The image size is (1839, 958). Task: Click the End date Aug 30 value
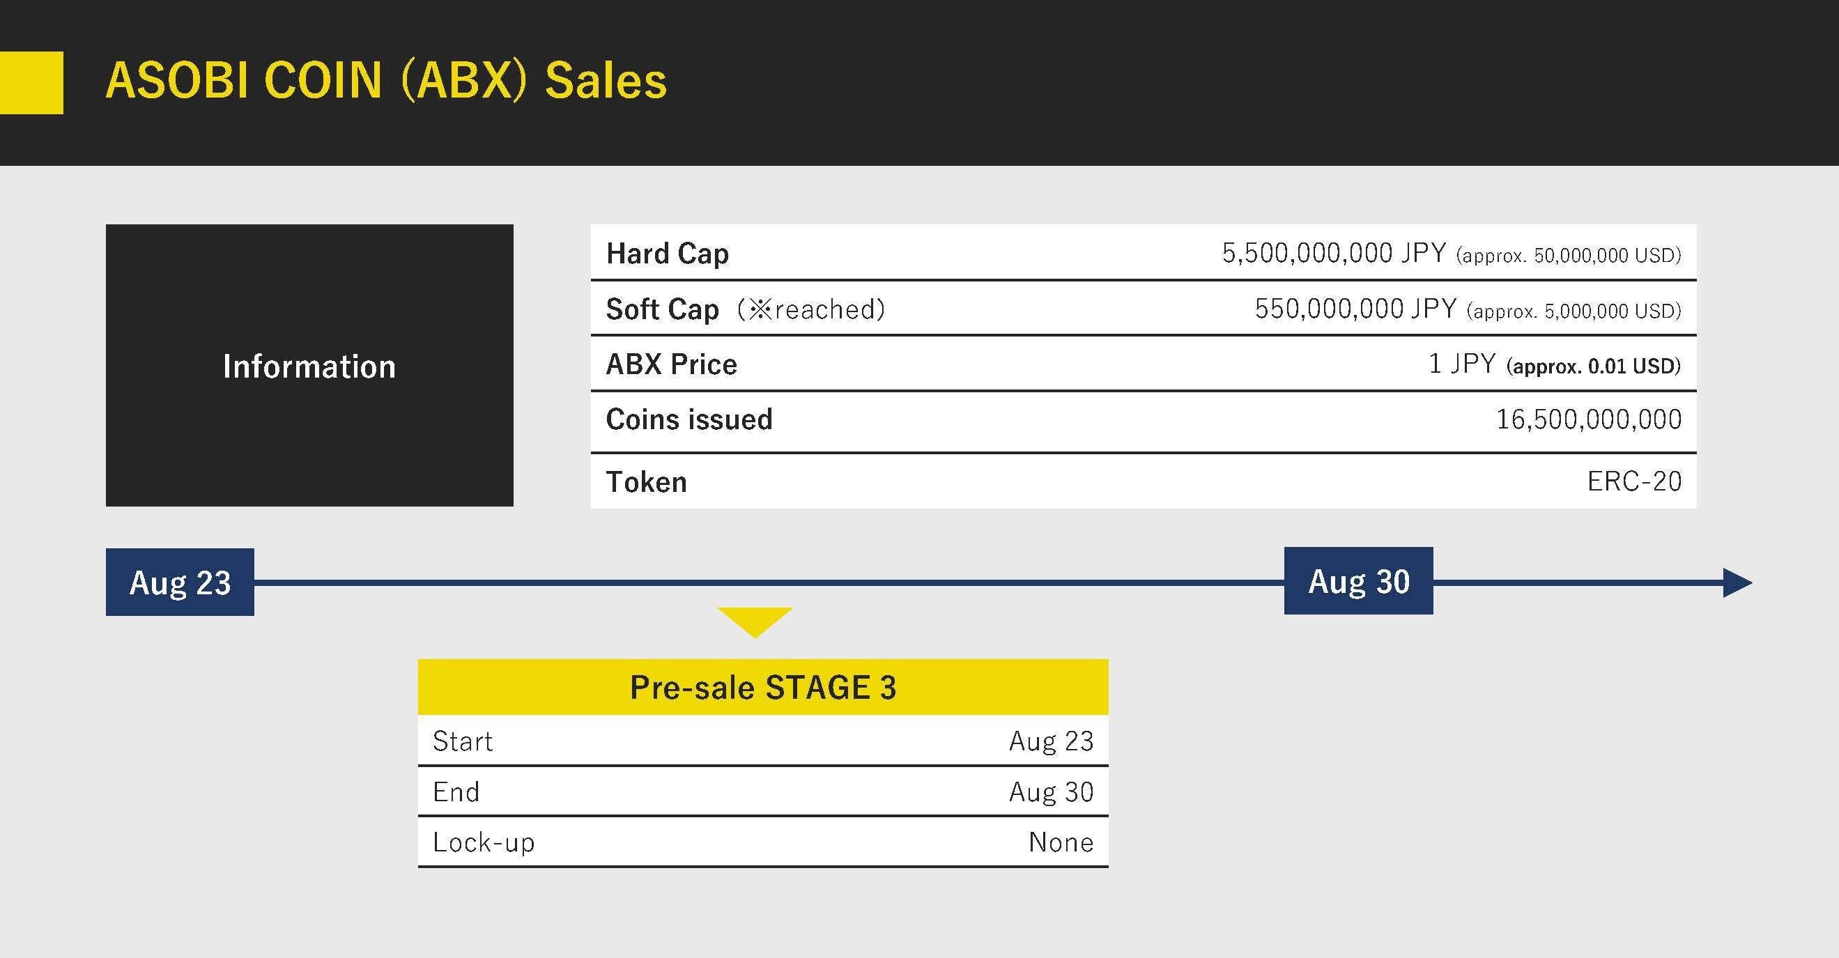pos(1051,791)
